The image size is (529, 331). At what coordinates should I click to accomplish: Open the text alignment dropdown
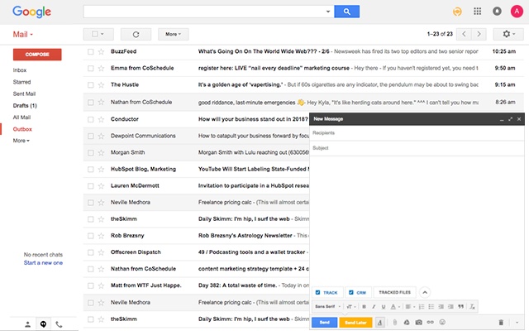[410, 307]
